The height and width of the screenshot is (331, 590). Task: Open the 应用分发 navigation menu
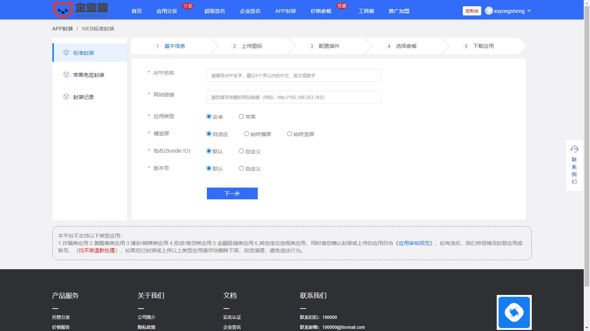click(x=167, y=11)
